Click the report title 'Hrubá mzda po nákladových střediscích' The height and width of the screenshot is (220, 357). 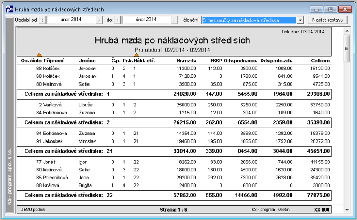click(173, 41)
